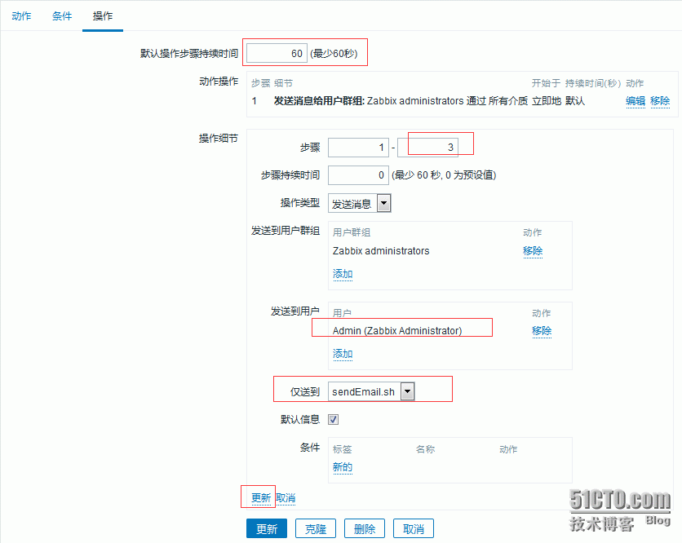Remove Zabbix administrators user group
Screen dimensions: 682x543
(x=533, y=251)
